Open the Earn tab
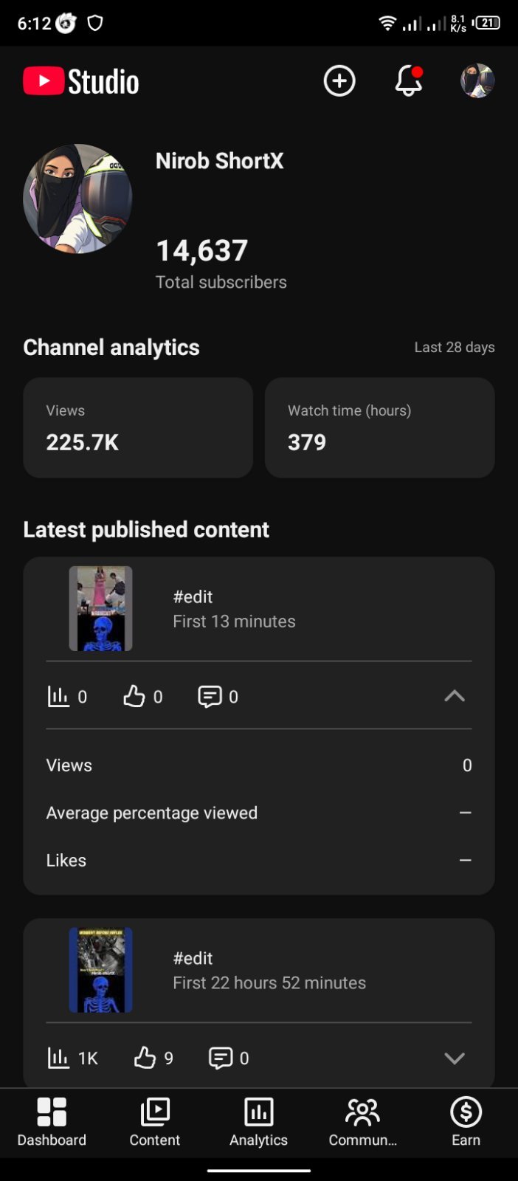Image resolution: width=518 pixels, height=1181 pixels. [466, 1122]
